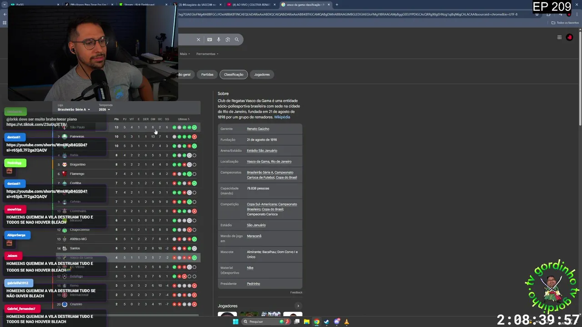This screenshot has width=582, height=327.
Task: Click the Chrome taskbar icon
Action: click(x=316, y=322)
